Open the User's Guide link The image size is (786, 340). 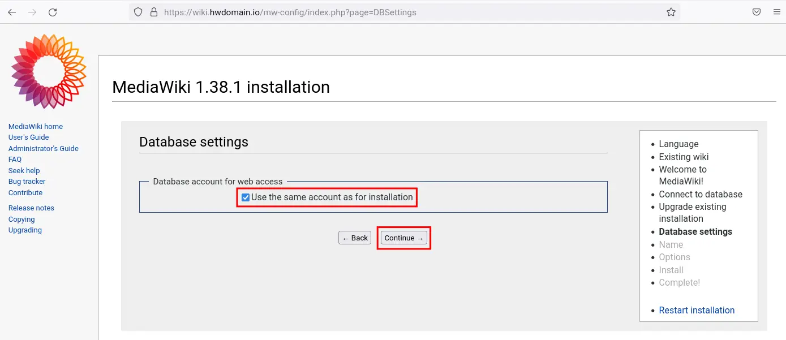[29, 137]
